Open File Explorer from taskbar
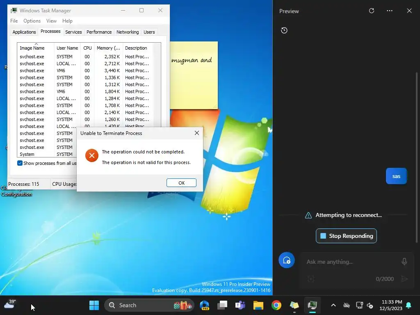 pyautogui.click(x=258, y=305)
